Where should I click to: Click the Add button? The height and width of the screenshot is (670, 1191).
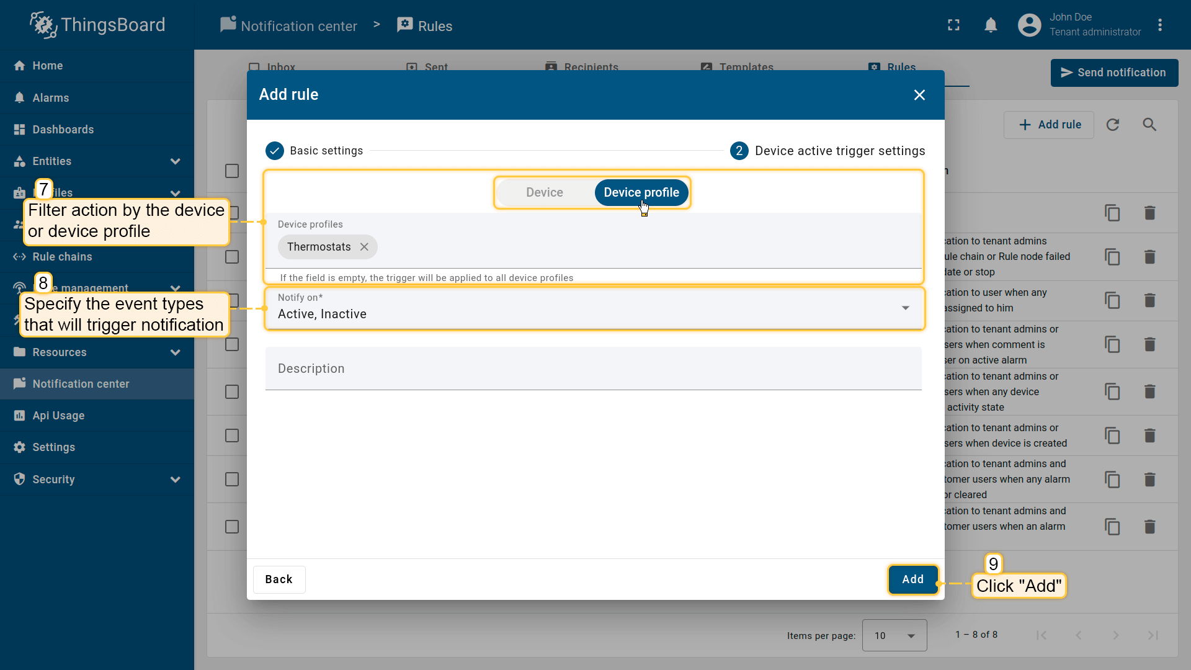(x=912, y=579)
